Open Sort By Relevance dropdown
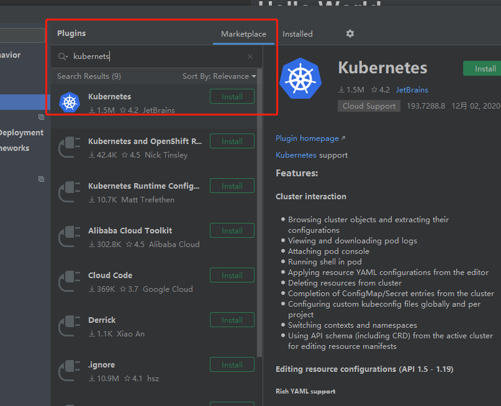This screenshot has height=406, width=501. (219, 76)
